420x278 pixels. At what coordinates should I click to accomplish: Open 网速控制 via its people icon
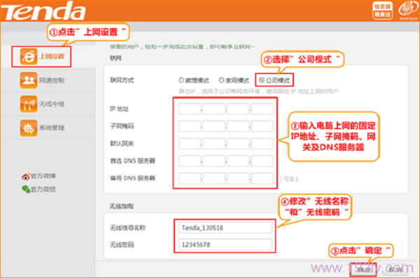[29, 80]
